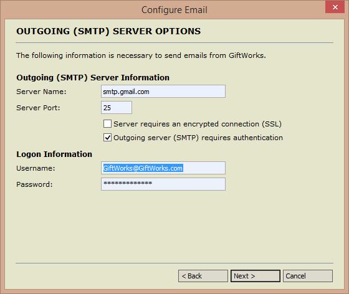349x294 pixels.
Task: Click the 'Server requires an encrypted connection (SSL)' label
Action: coord(198,124)
